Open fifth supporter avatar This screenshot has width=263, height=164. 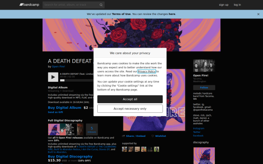pyautogui.click(x=150, y=149)
